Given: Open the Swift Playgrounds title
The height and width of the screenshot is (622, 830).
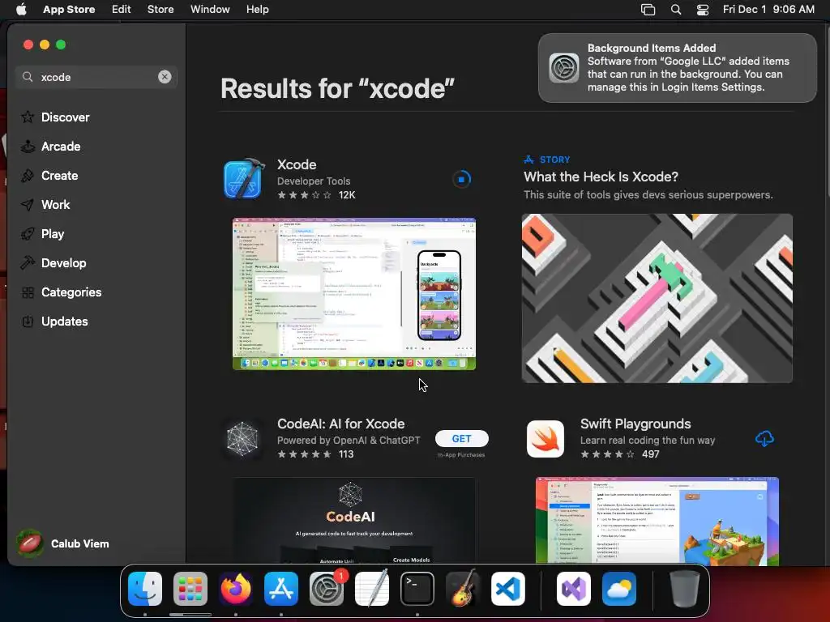Looking at the screenshot, I should coord(635,424).
